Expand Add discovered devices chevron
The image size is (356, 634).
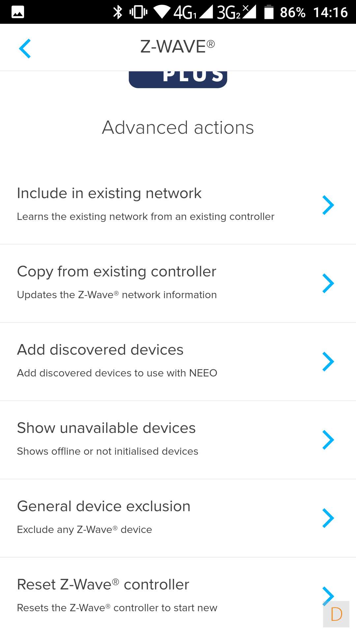[328, 362]
